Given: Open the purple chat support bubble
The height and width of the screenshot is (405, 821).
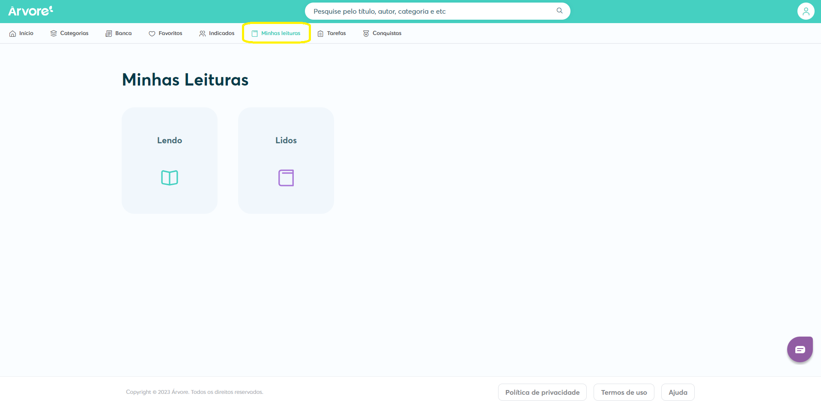Looking at the screenshot, I should click(800, 349).
